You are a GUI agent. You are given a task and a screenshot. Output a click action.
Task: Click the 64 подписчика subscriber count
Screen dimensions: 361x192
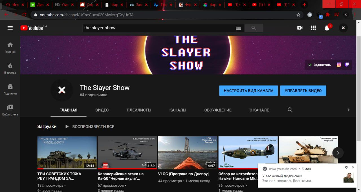point(93,95)
